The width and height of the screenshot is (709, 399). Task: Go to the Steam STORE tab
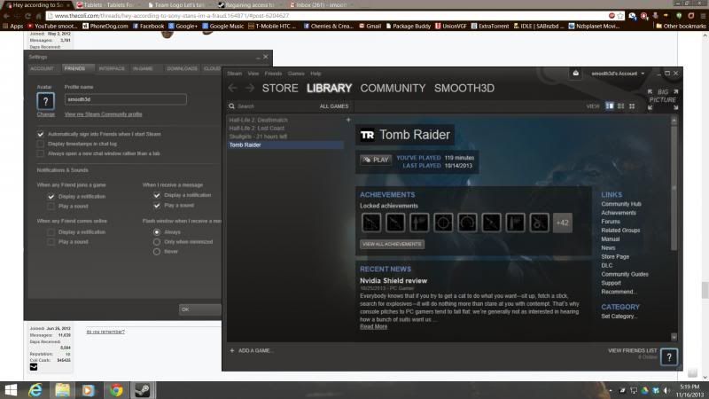[280, 88]
